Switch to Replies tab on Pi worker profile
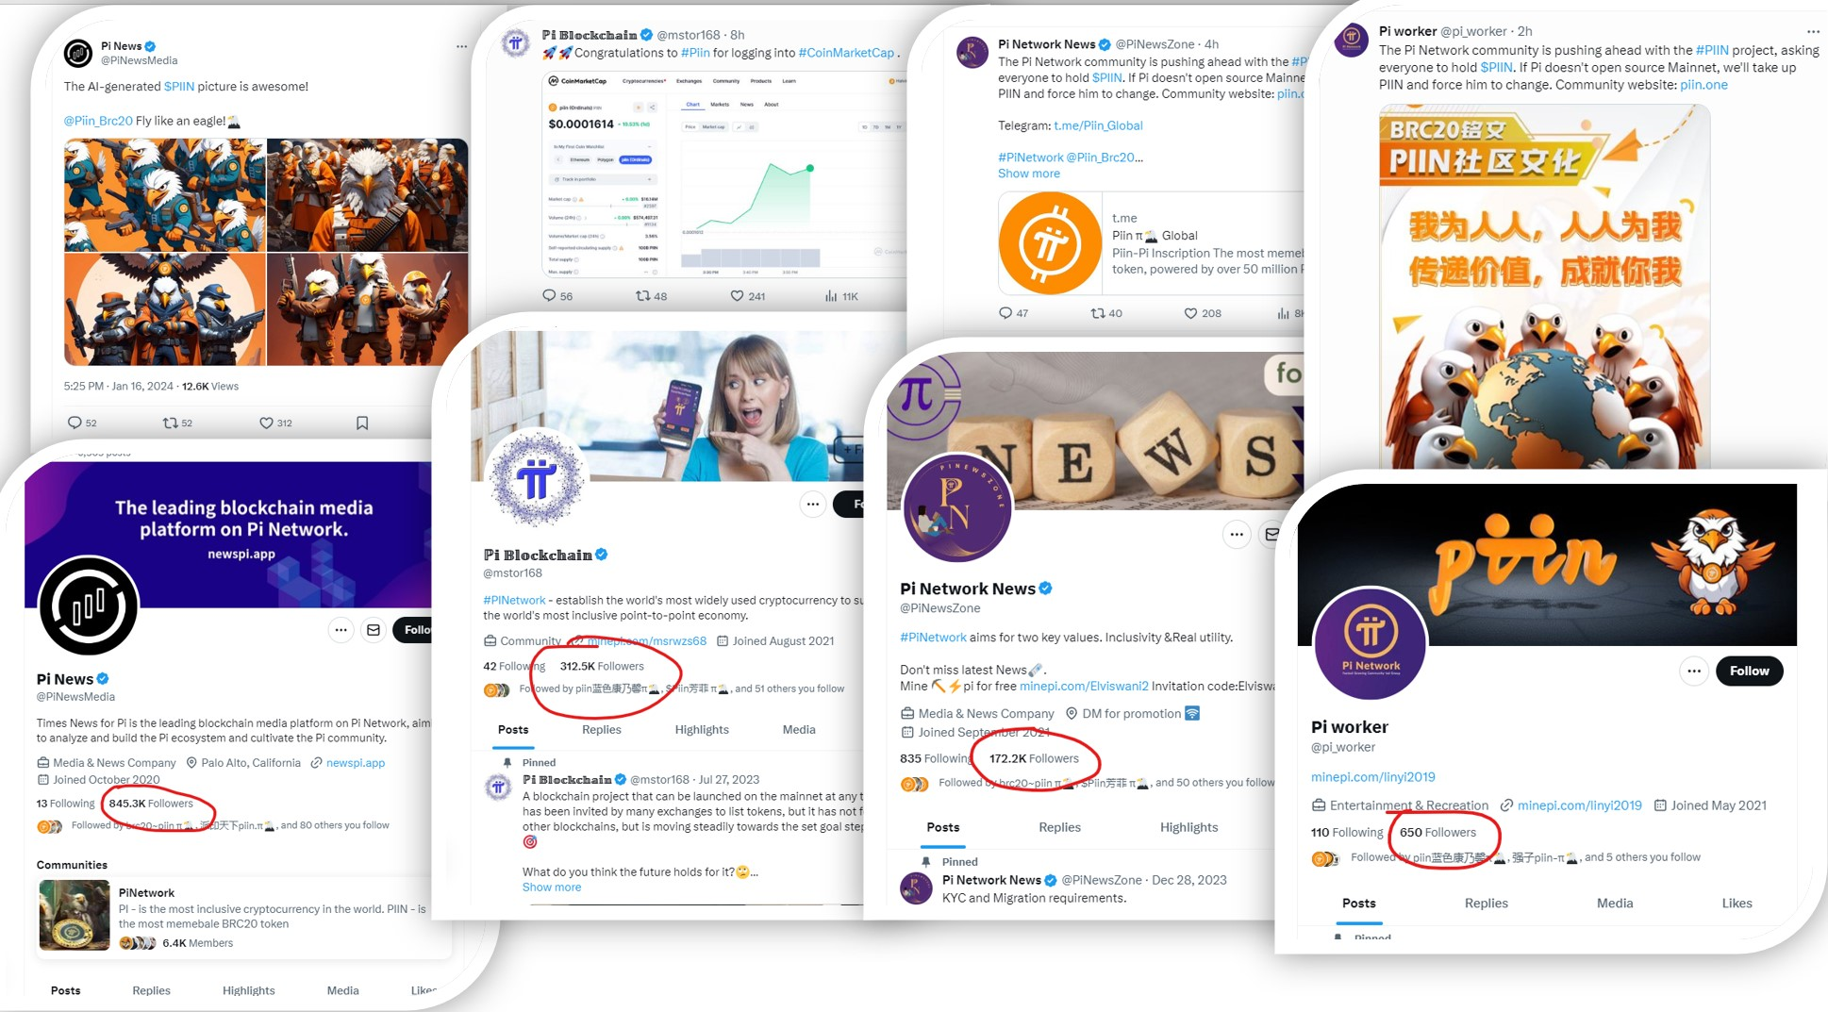 1486,903
